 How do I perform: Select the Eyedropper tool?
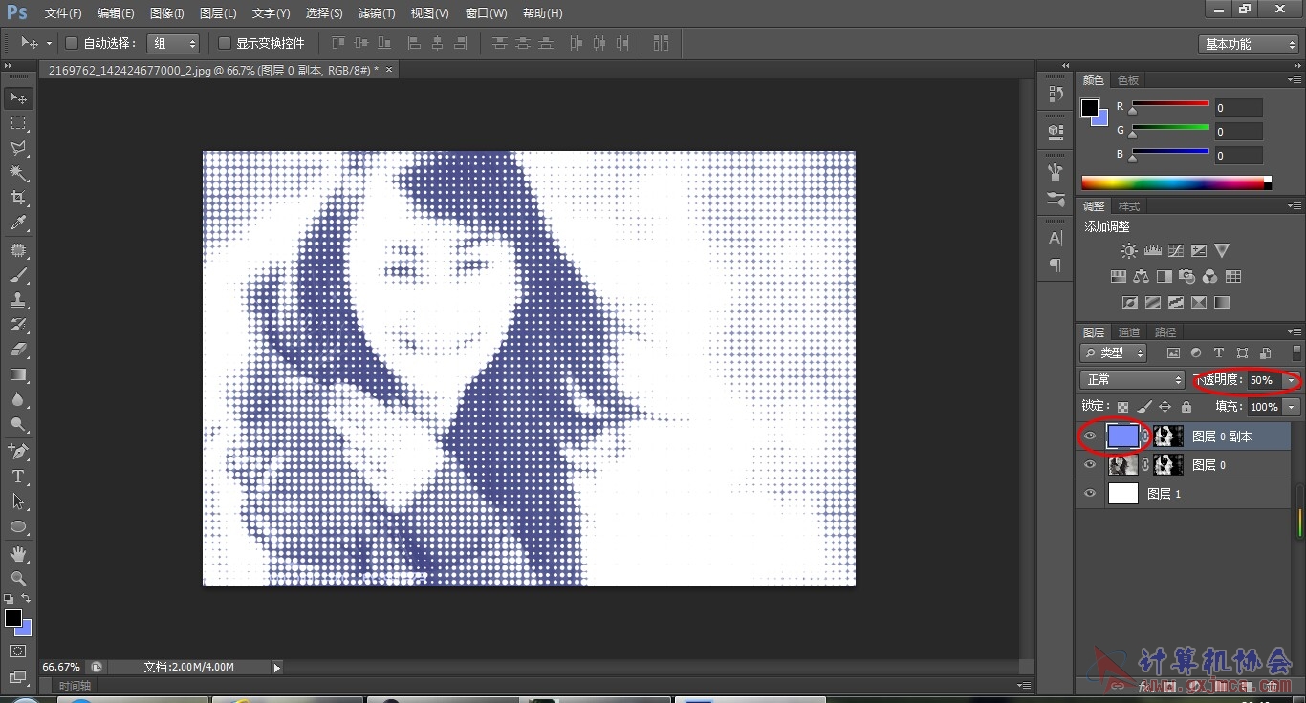coord(18,224)
